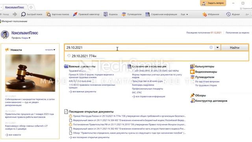Open Путеводители in right column
This screenshot has height=142, width=252.
(x=205, y=77)
